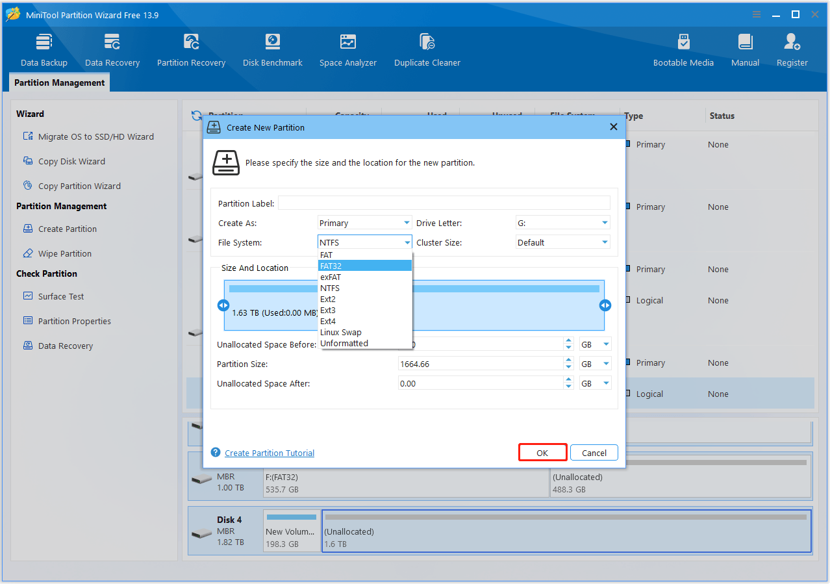
Task: Choose Create Partition in sidebar
Action: [x=60, y=229]
